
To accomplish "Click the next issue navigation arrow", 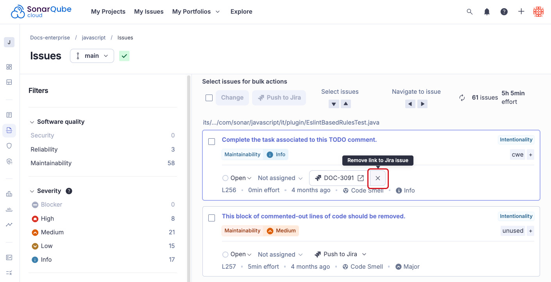I will [422, 104].
